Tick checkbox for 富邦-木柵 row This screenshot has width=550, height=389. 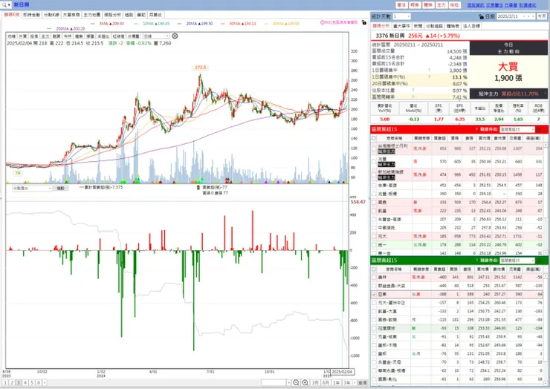click(x=374, y=345)
